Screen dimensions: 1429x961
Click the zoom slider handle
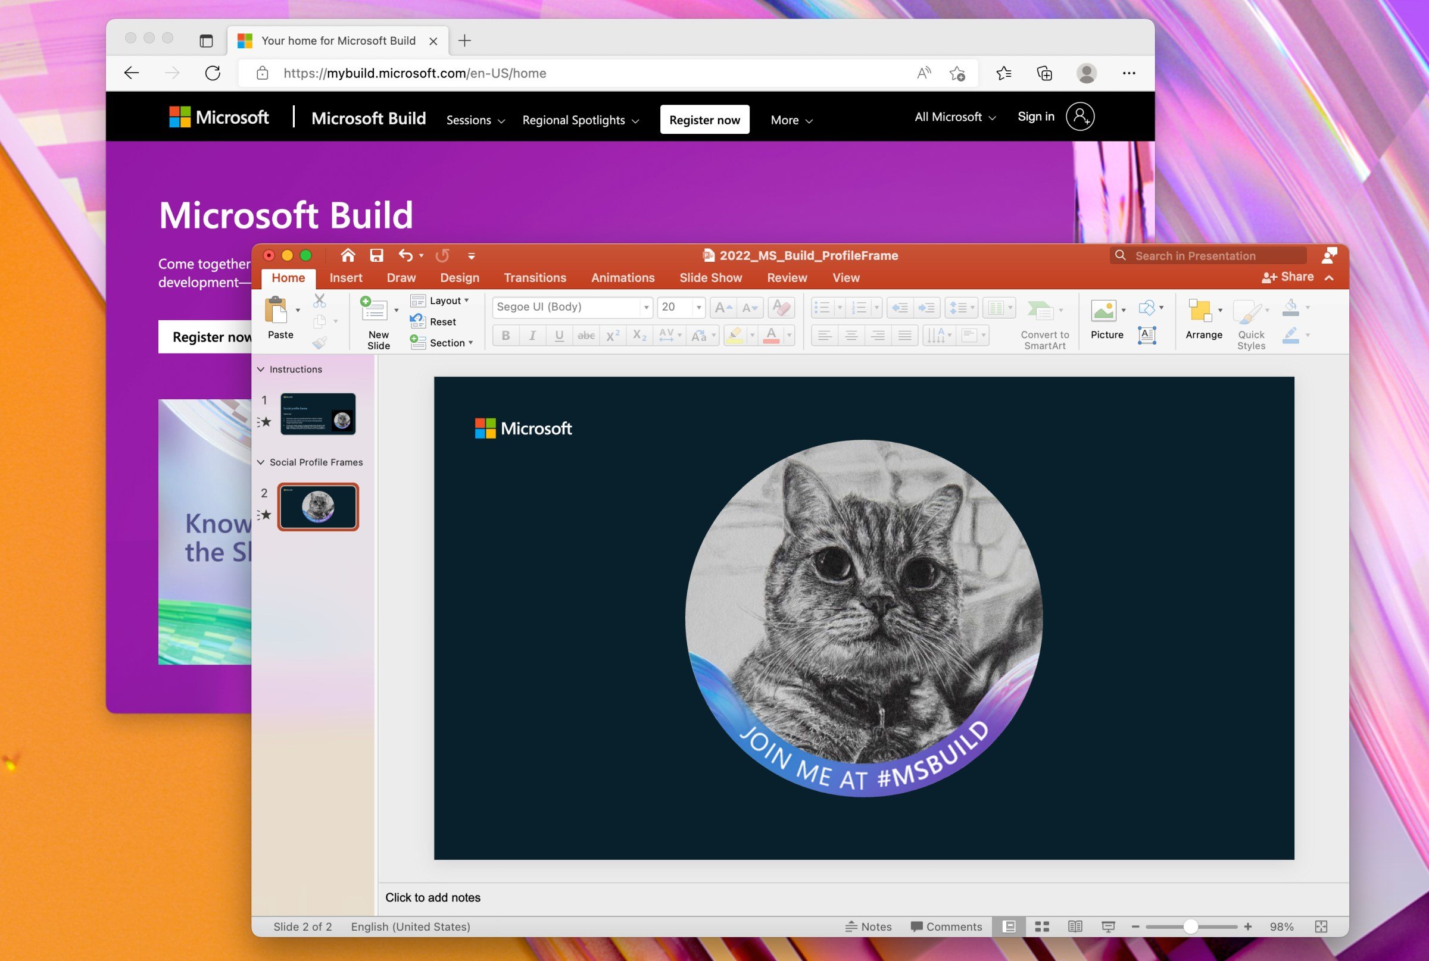coord(1190,926)
